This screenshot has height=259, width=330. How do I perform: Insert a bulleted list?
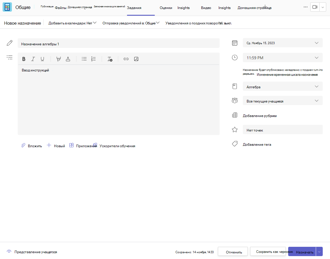coord(84,59)
